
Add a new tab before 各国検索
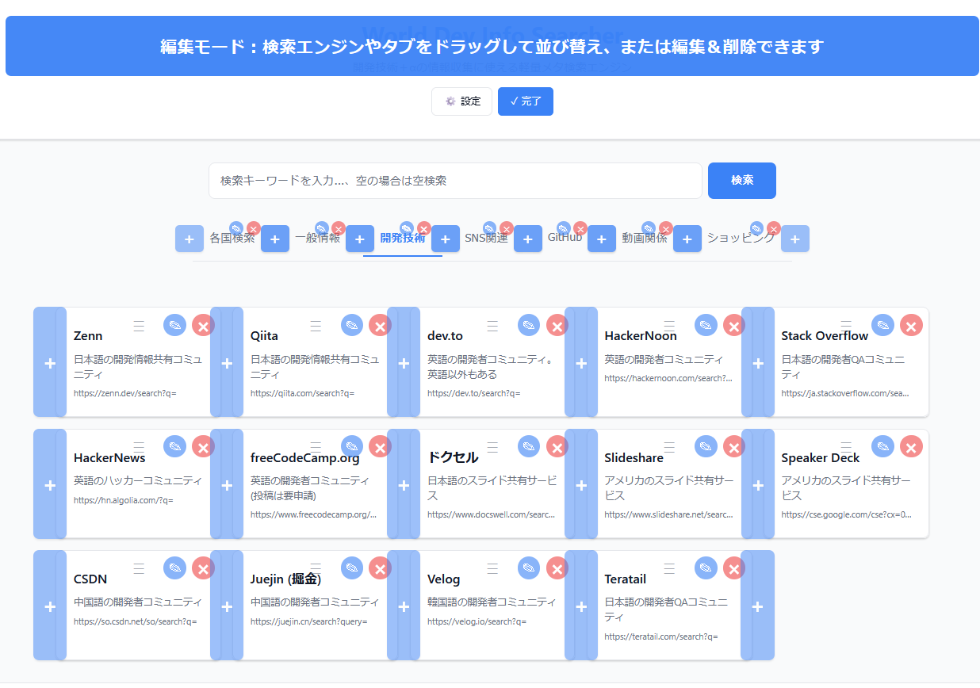189,239
